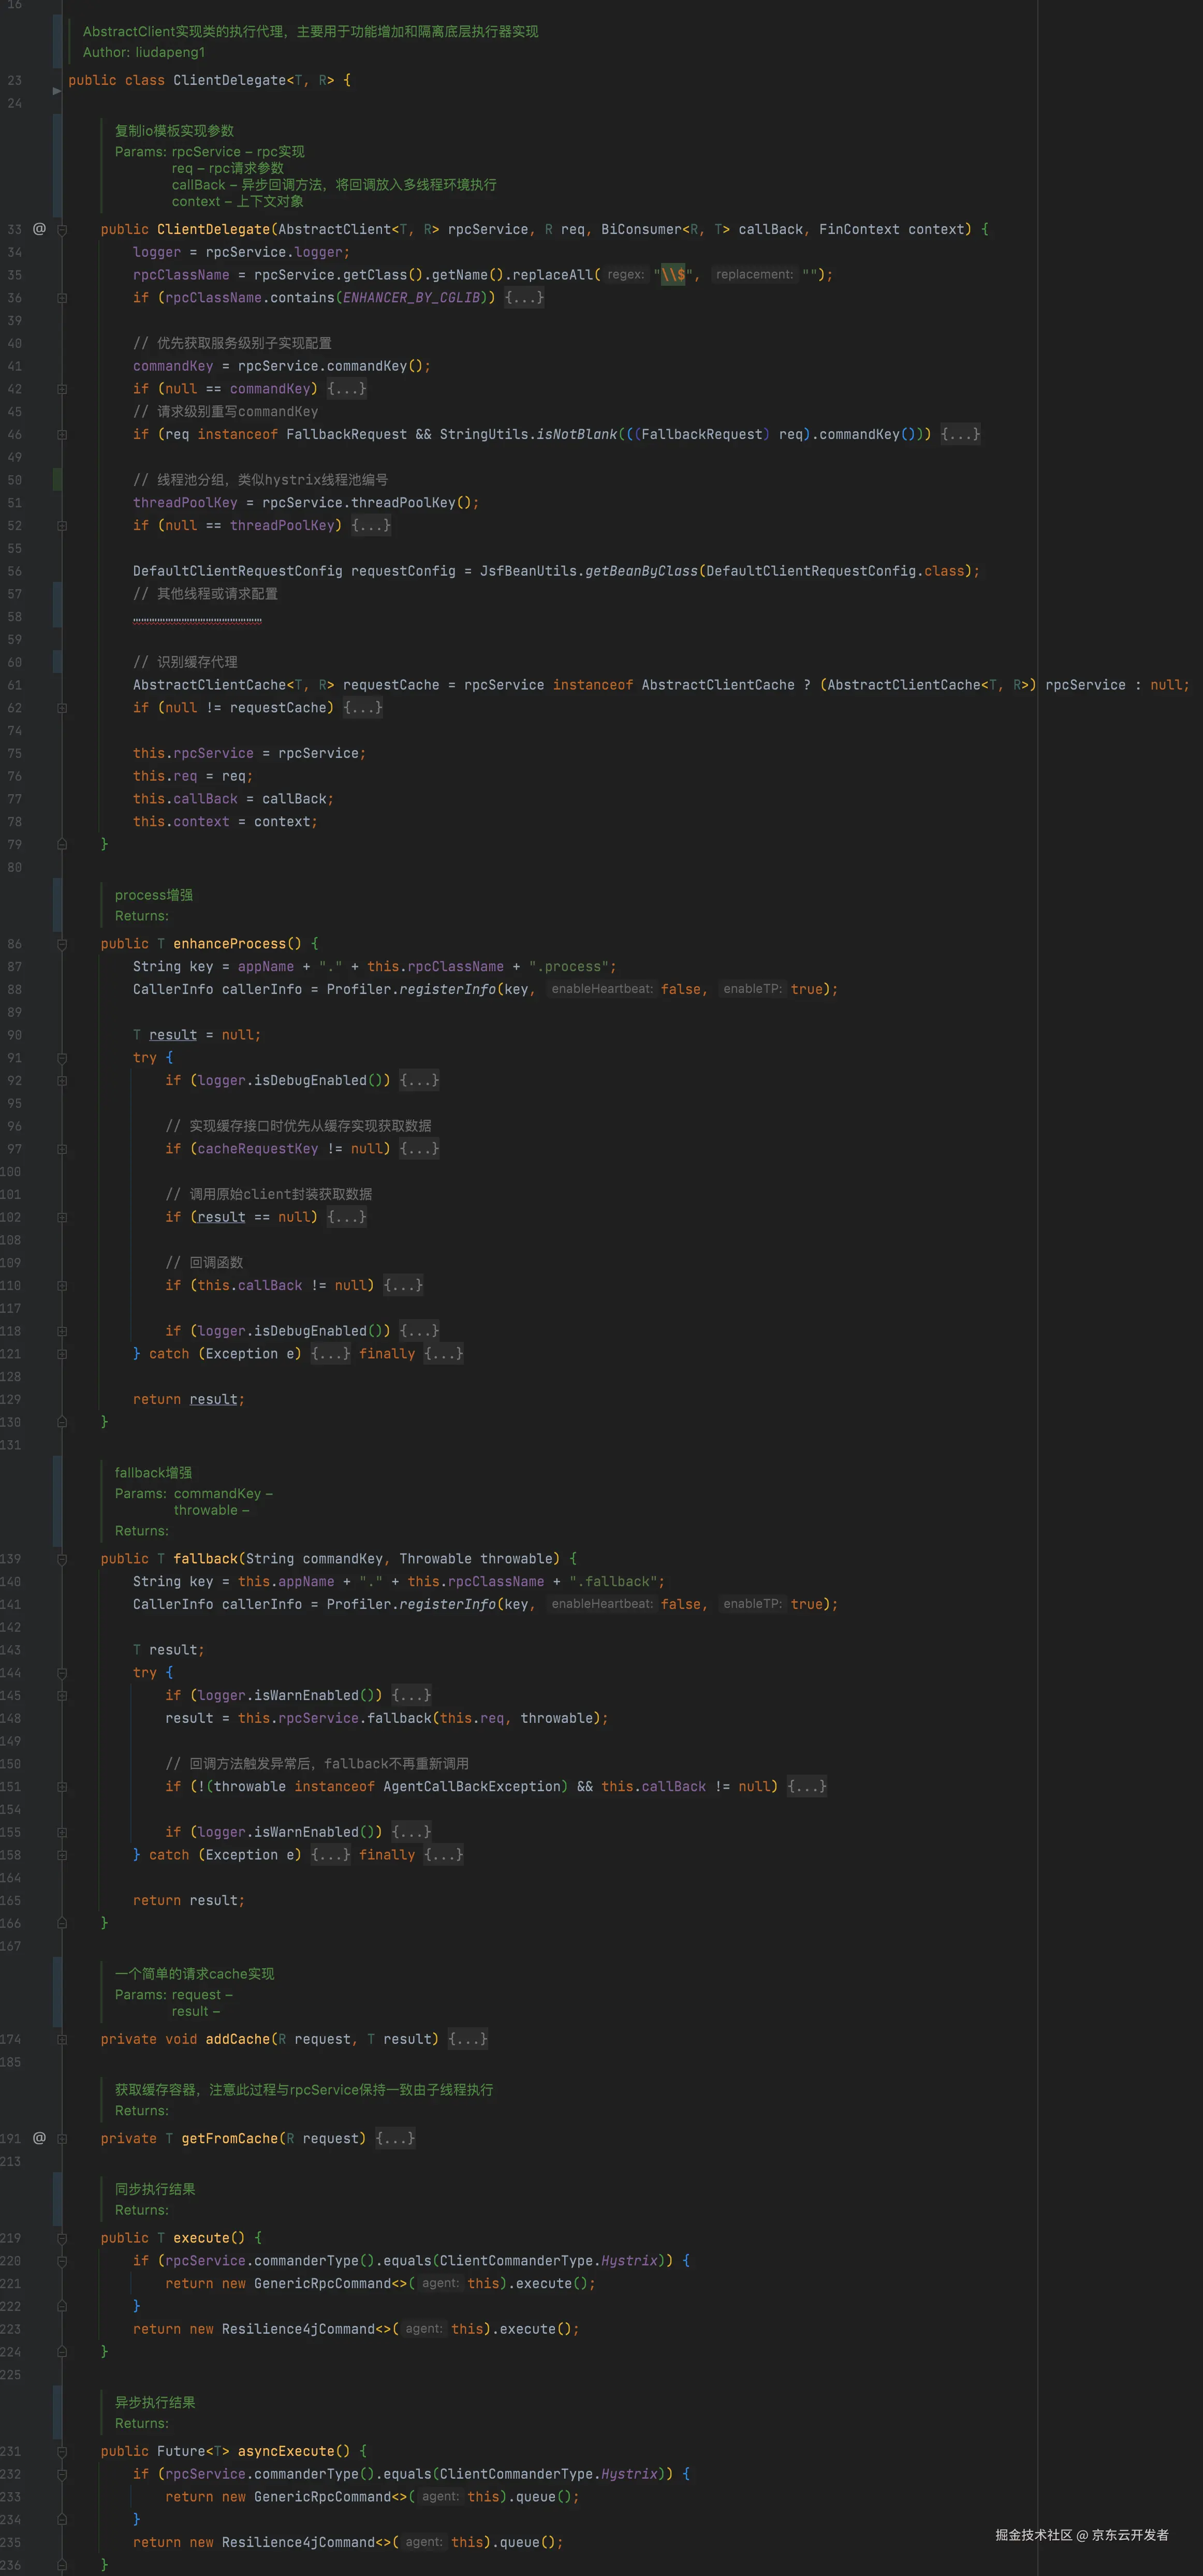Expand folded {...} body of addCache method
Viewport: 1203px width, 2576px height.
point(467,2039)
